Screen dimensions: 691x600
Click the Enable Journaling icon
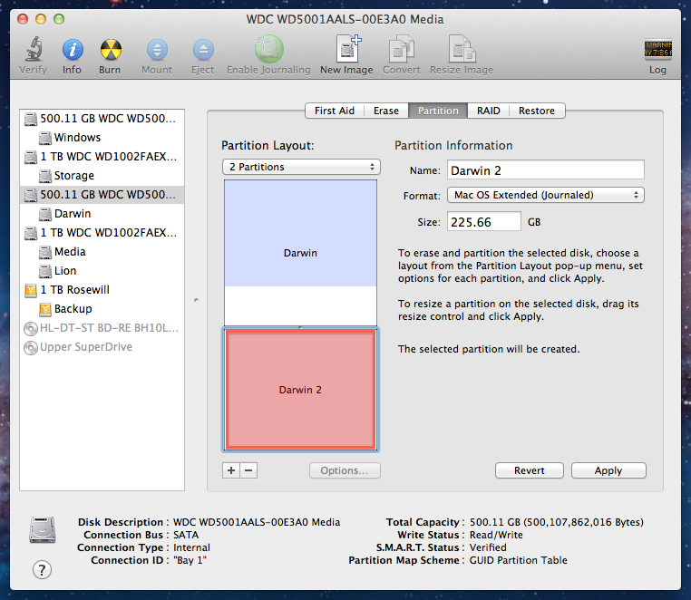[268, 49]
